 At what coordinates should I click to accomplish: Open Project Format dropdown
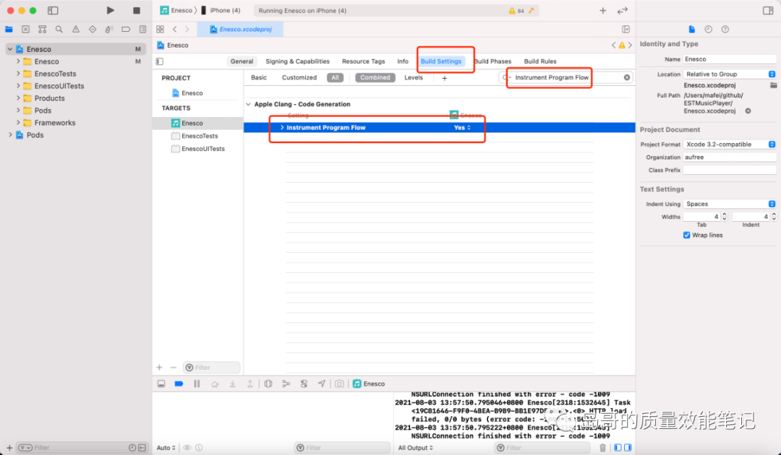tap(730, 144)
